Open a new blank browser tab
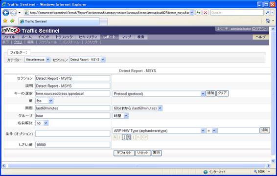The image size is (277, 176). click(x=104, y=22)
